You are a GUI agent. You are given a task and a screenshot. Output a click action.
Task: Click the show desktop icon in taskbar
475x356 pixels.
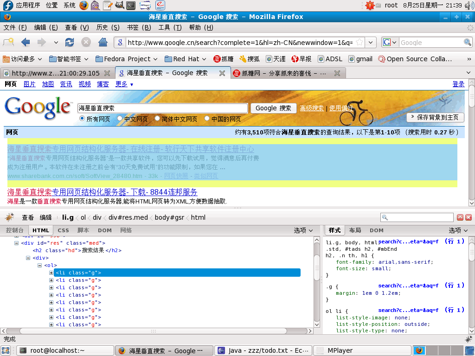[6, 350]
